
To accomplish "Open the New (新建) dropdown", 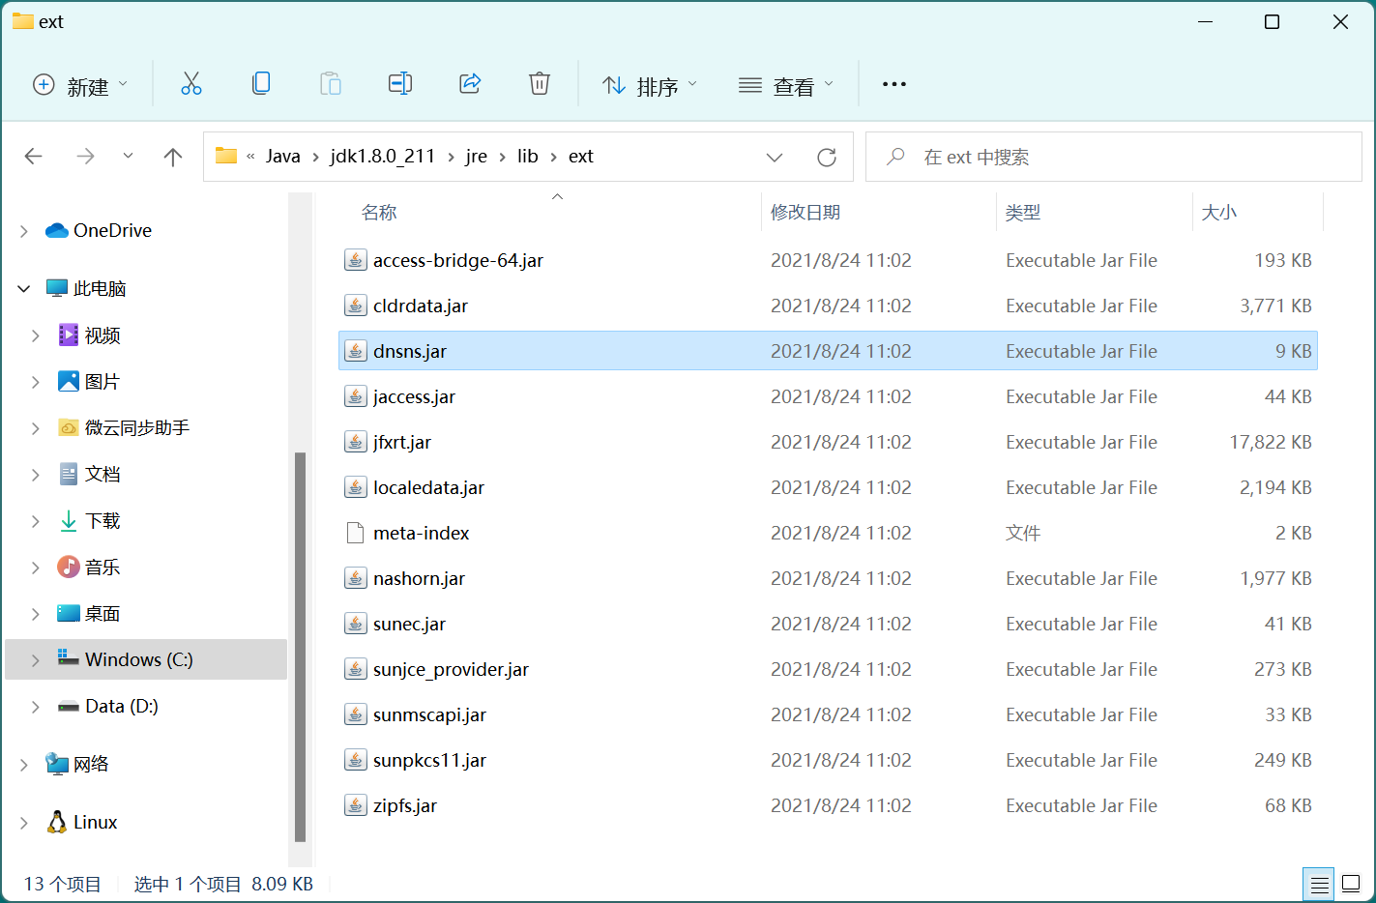I will coord(80,85).
